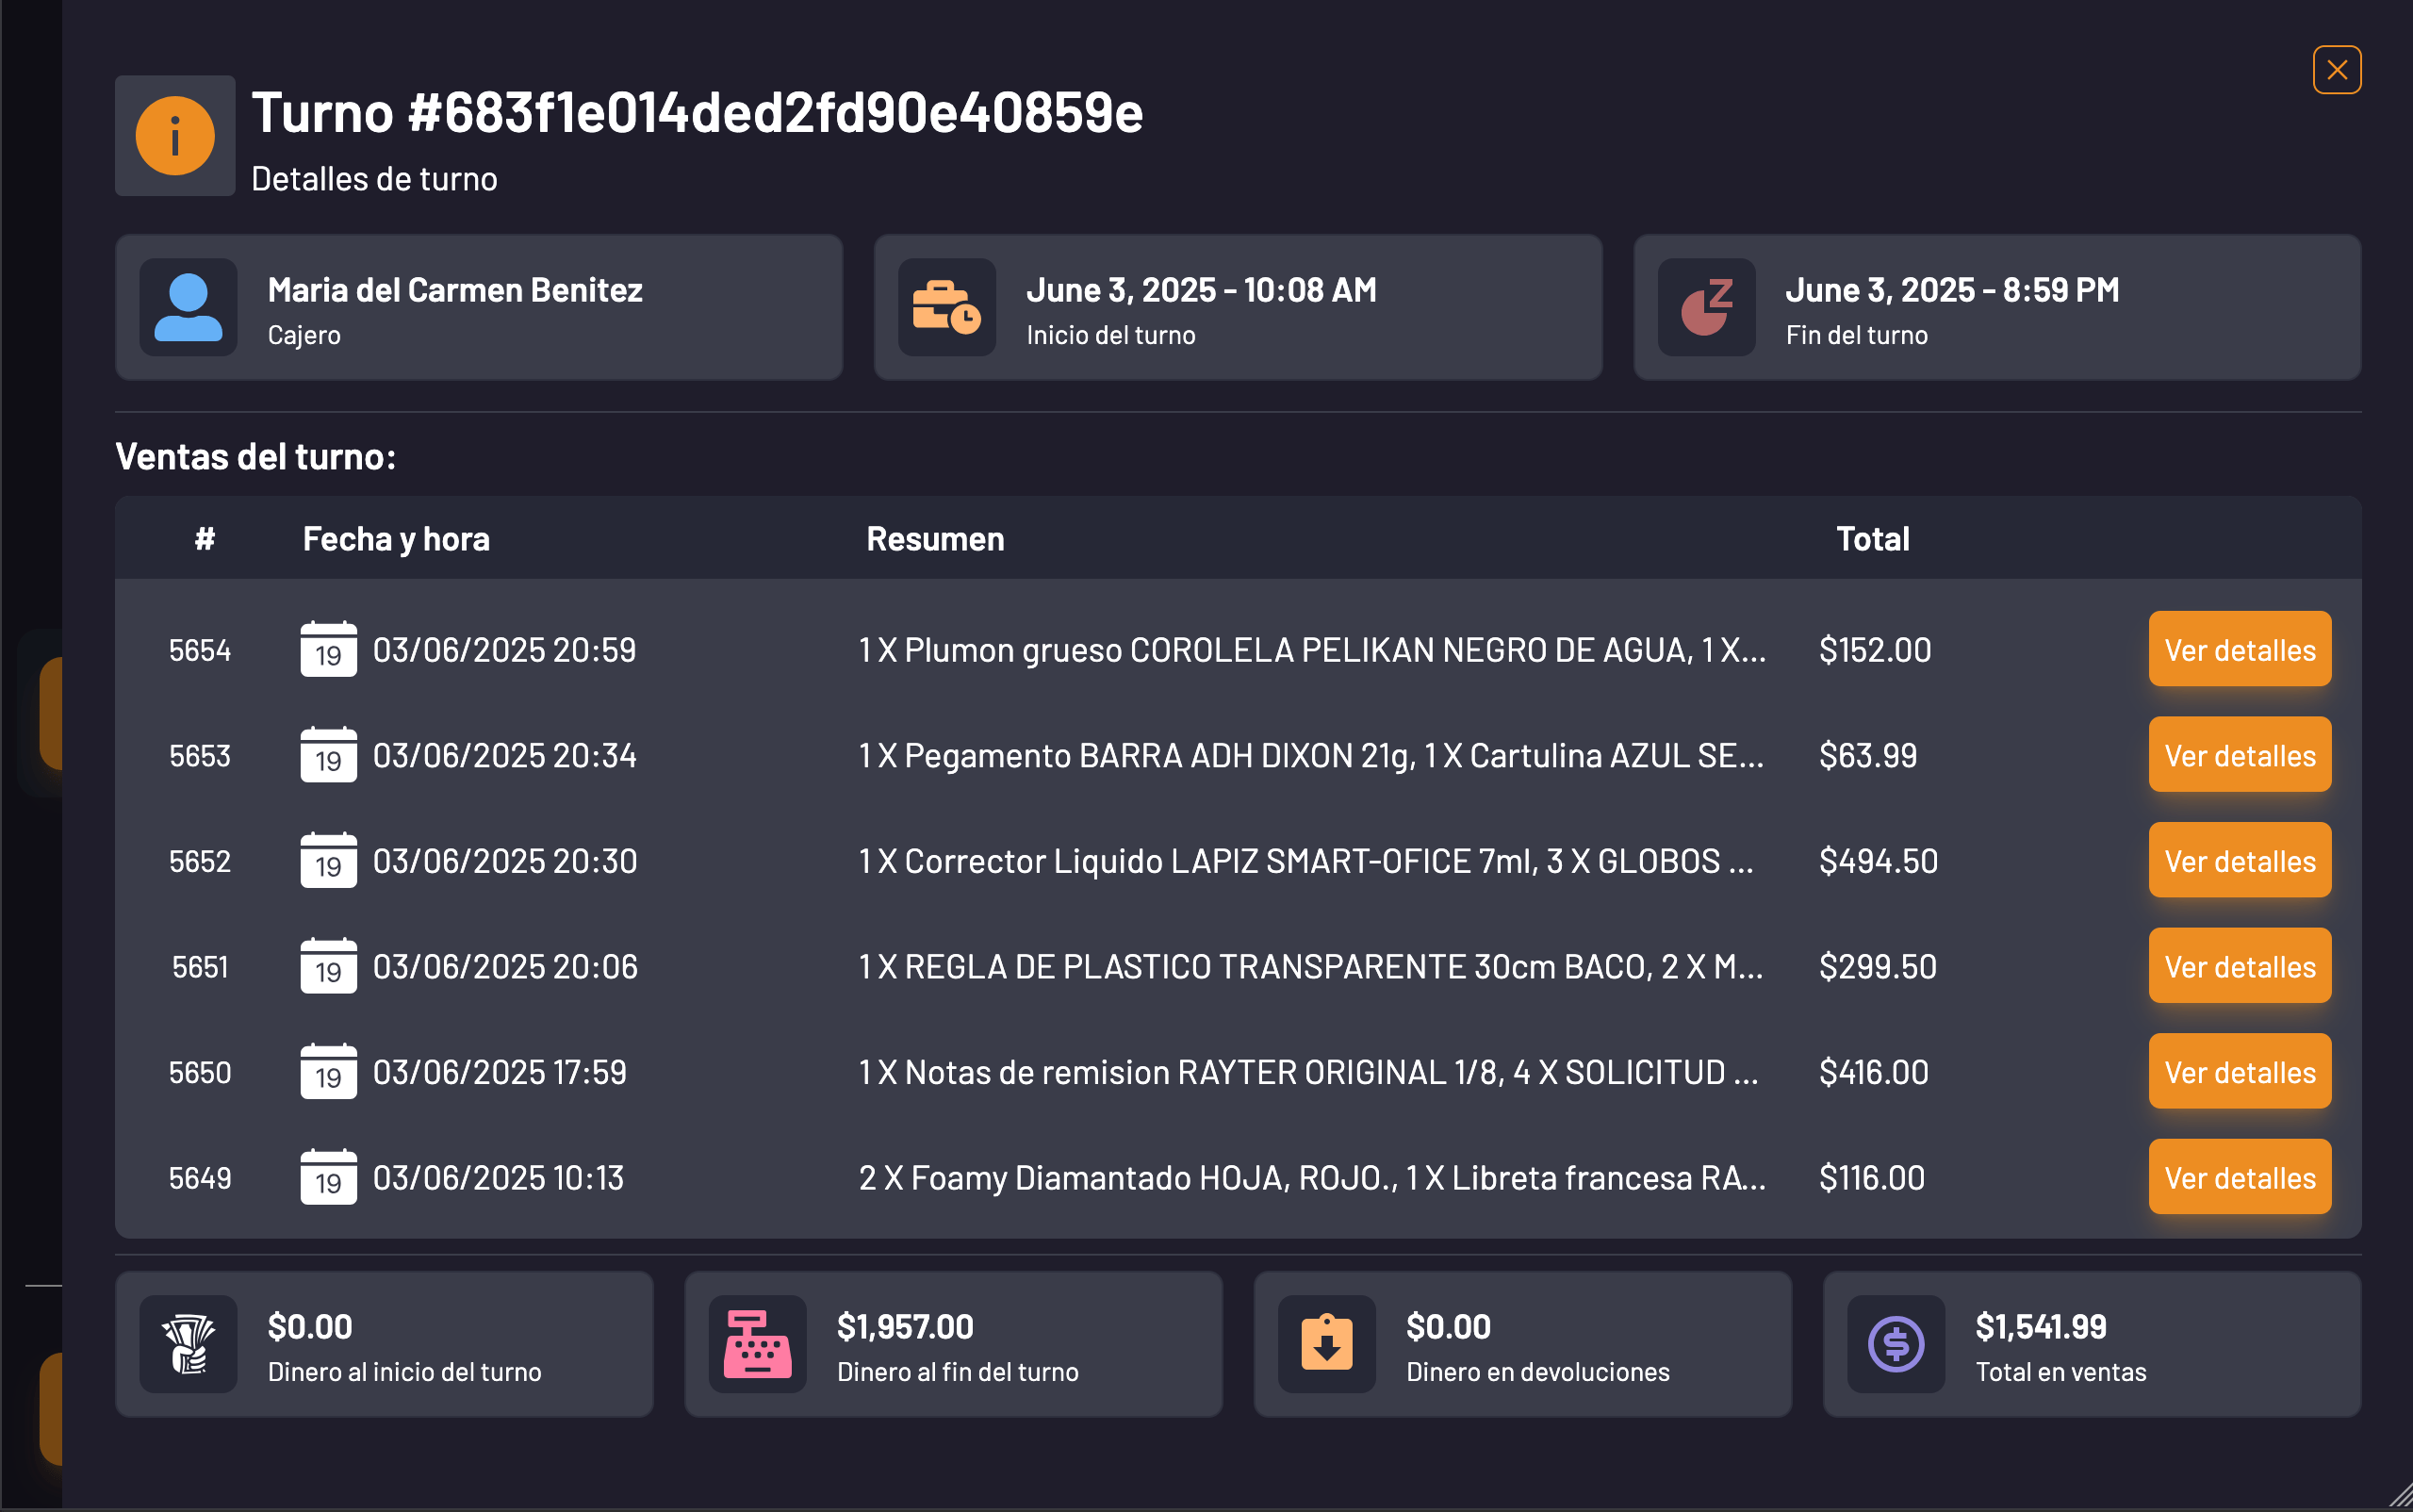Close the Turno details dialog
The width and height of the screenshot is (2413, 1512).
click(2336, 69)
